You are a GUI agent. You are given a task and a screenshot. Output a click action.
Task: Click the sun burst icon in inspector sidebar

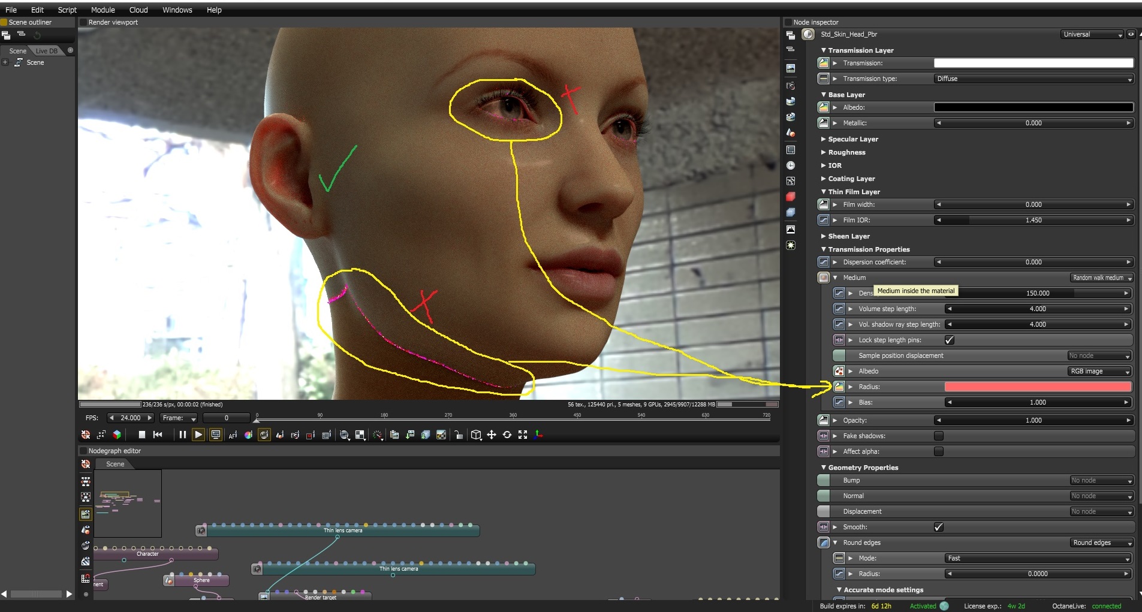pos(791,245)
